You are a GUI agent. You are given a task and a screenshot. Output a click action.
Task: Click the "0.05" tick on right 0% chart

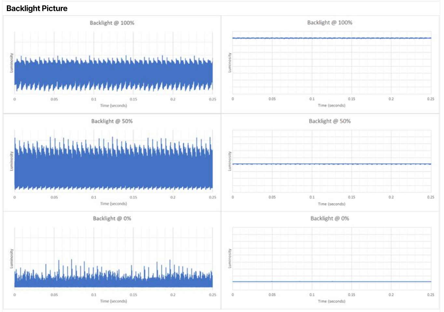point(272,295)
